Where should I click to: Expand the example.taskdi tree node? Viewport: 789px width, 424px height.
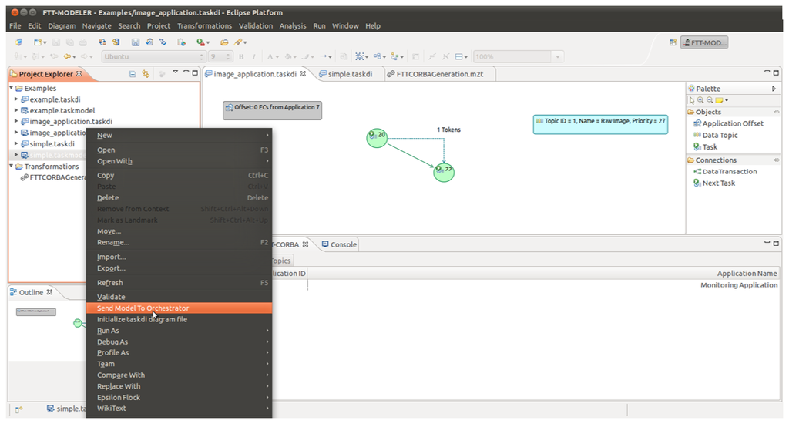click(17, 99)
